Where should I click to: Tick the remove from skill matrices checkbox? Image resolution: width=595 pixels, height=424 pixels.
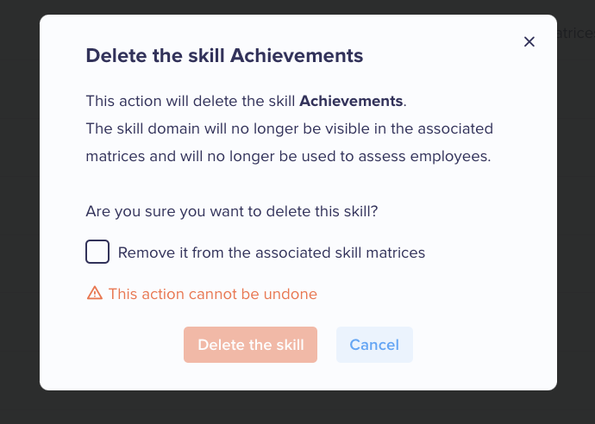coord(97,252)
